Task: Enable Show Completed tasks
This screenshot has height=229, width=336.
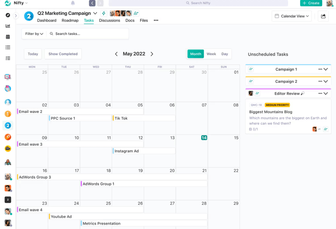Action: click(63, 54)
